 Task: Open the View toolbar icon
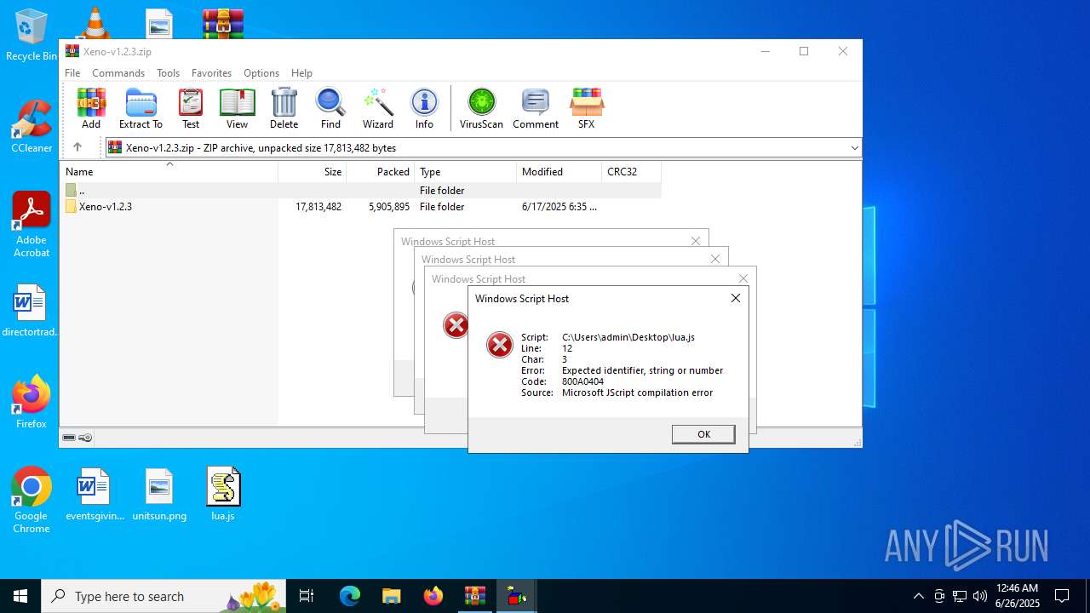tap(237, 108)
